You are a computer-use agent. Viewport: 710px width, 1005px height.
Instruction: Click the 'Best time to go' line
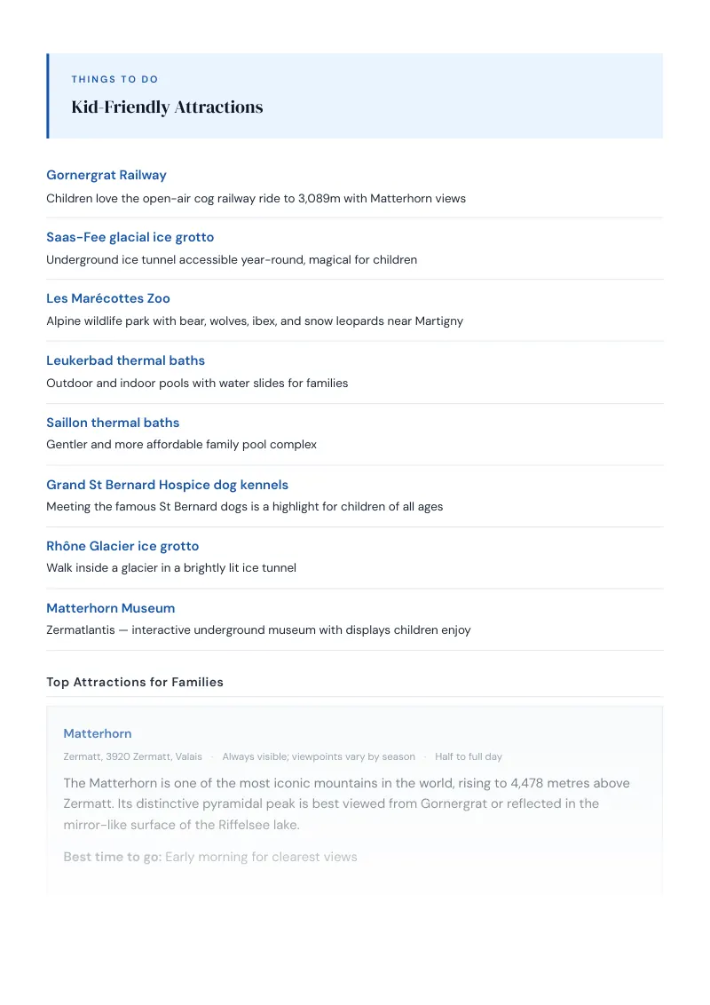click(210, 857)
